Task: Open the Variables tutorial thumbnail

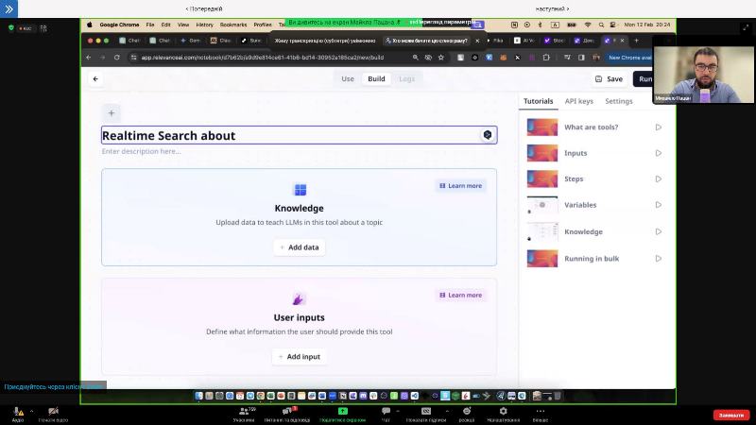Action: pos(542,205)
